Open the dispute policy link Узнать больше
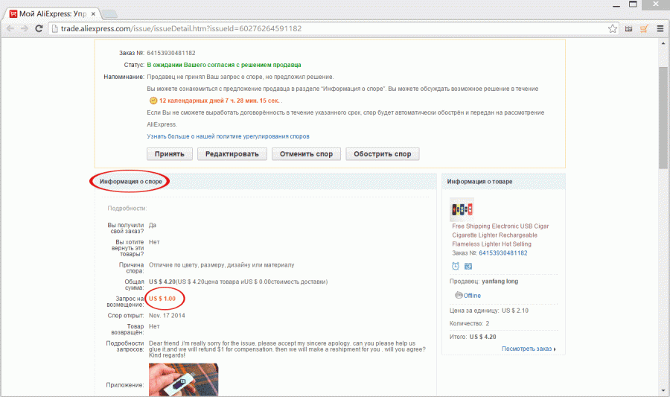 pos(229,136)
